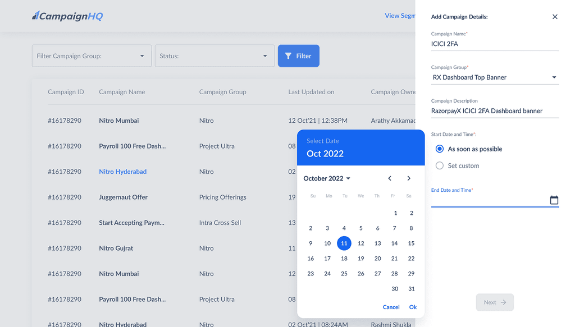Close the Add Campaign Details panel

pyautogui.click(x=554, y=17)
